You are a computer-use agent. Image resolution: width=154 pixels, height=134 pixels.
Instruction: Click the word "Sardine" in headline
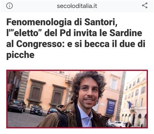click(x=126, y=33)
